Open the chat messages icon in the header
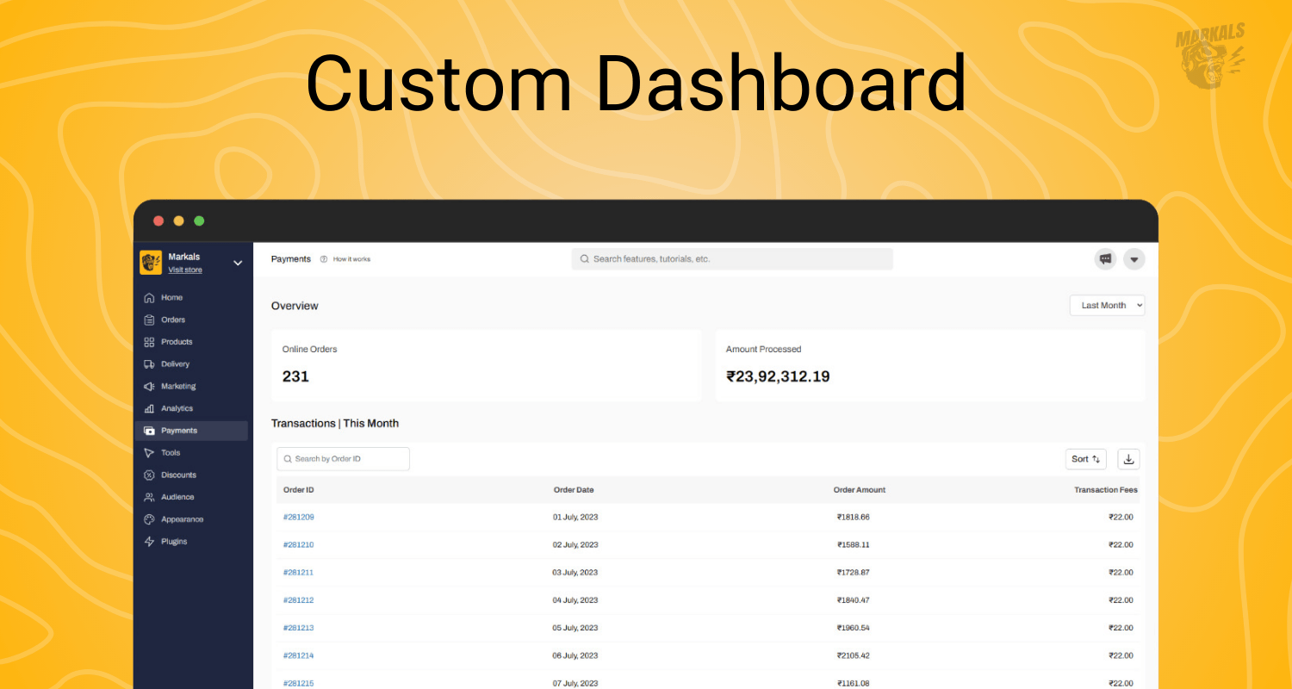This screenshot has height=689, width=1292. 1105,258
